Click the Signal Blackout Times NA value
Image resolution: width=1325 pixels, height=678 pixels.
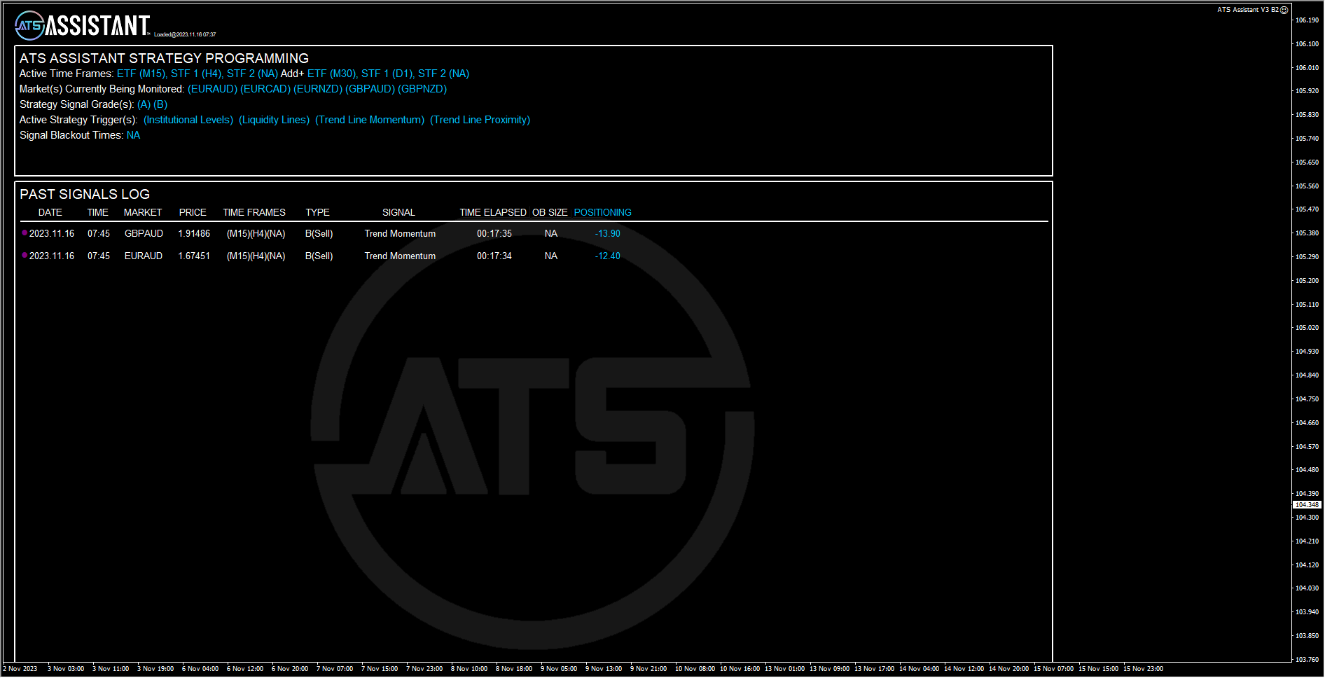[133, 135]
